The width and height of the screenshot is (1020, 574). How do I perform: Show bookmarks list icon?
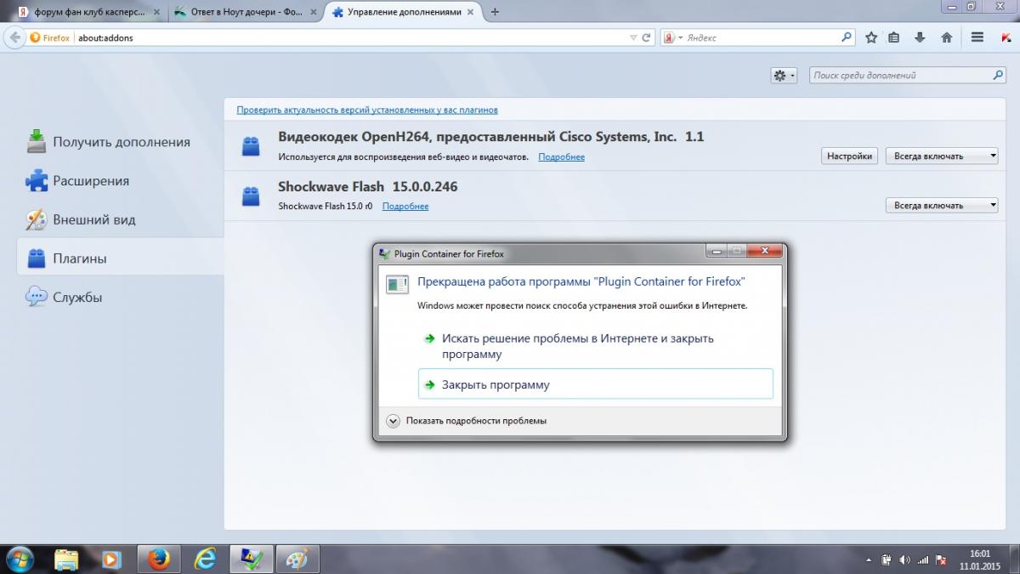coord(894,37)
